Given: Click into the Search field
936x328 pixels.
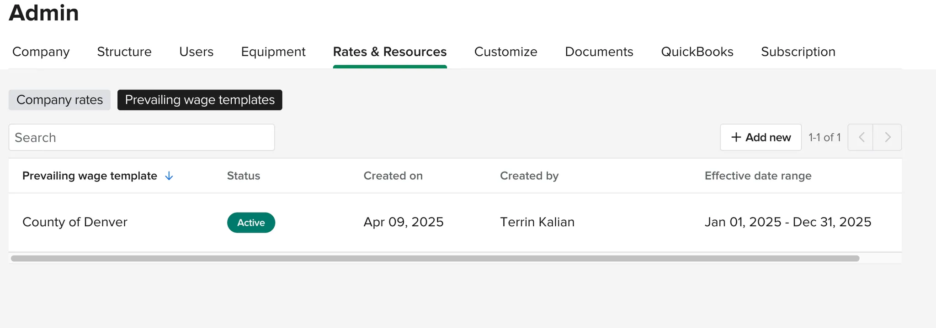Looking at the screenshot, I should 142,137.
